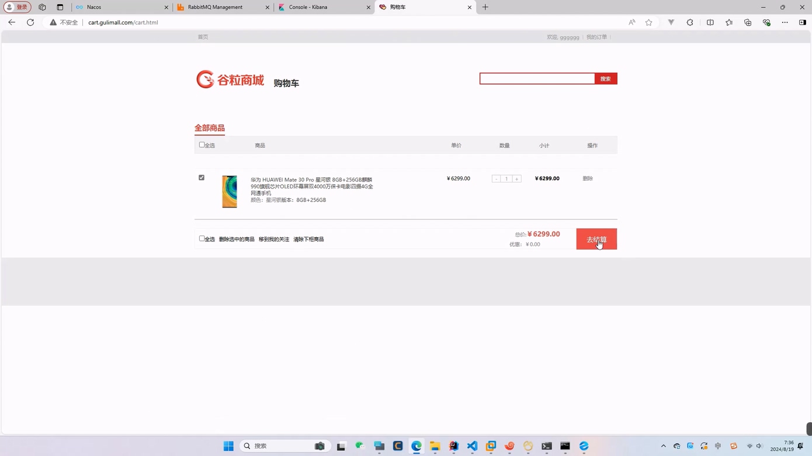Open Visual Studio Code from taskbar

pyautogui.click(x=472, y=446)
